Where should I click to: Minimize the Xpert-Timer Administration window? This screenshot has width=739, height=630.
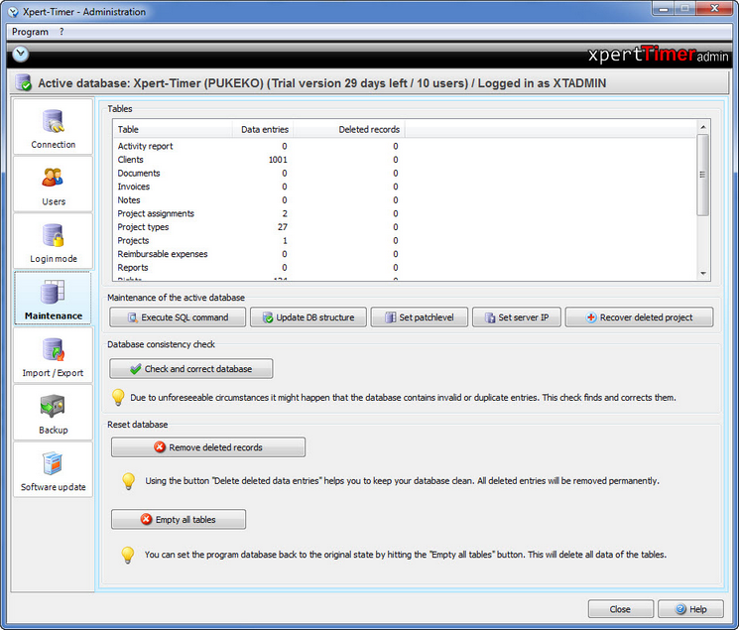(664, 9)
